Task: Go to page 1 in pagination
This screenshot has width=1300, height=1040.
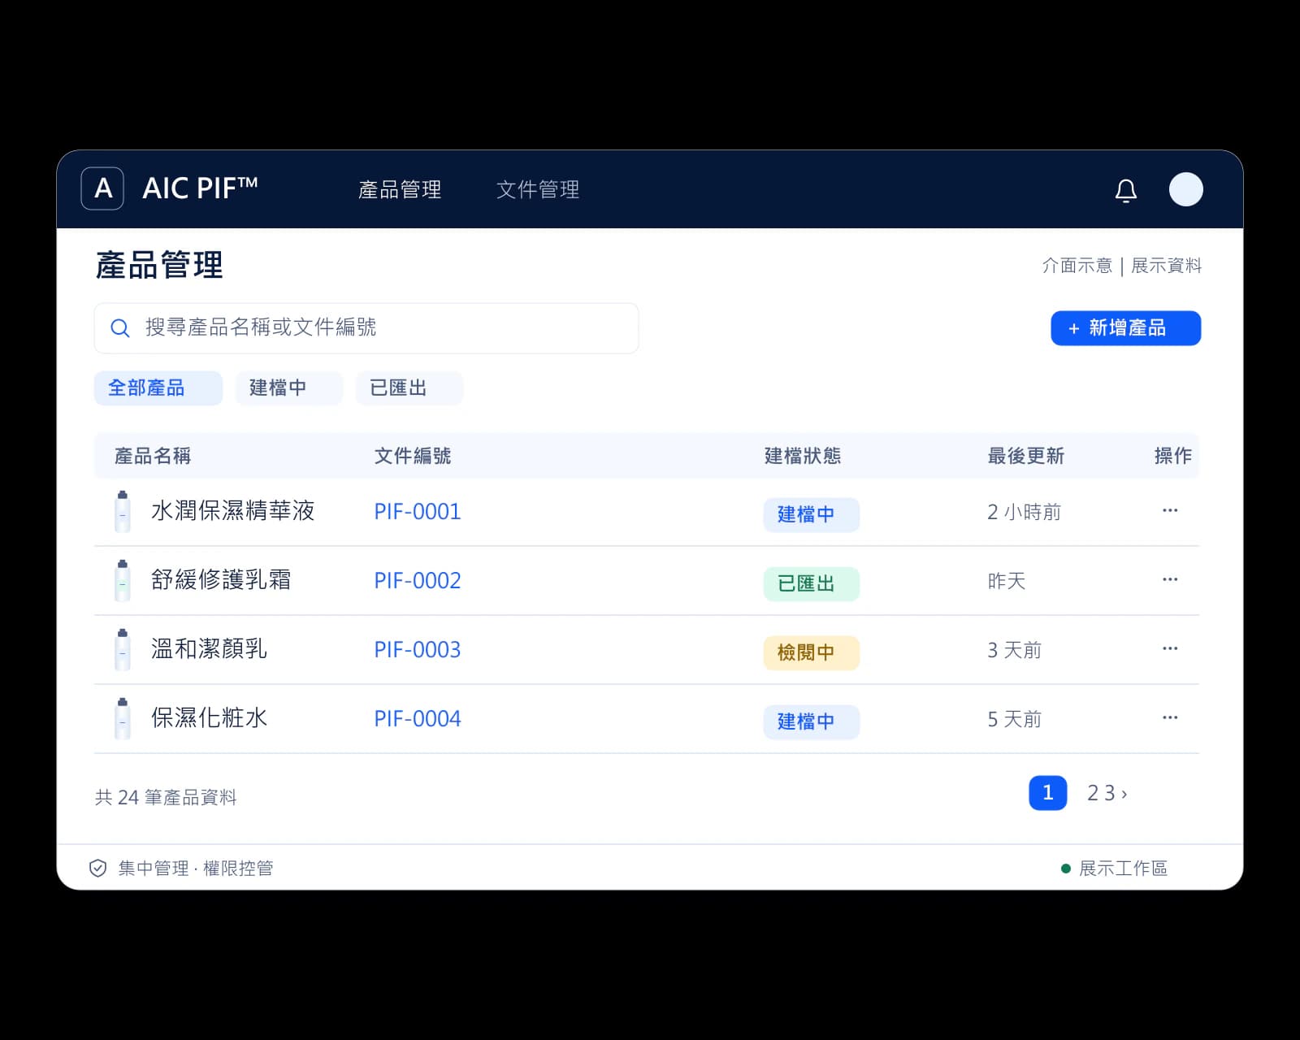Action: [1048, 793]
